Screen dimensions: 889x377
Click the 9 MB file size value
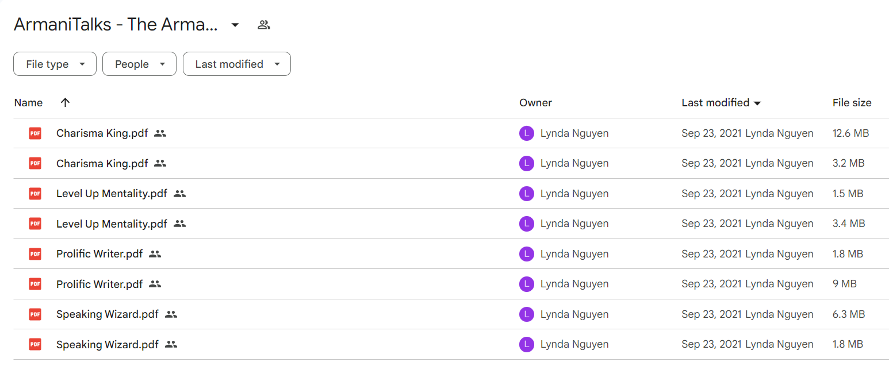tap(844, 284)
